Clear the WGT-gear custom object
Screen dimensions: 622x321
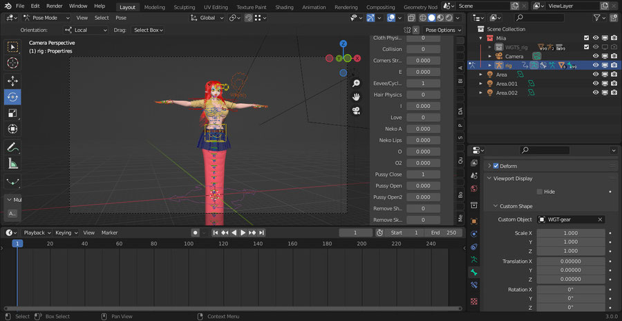click(x=600, y=219)
